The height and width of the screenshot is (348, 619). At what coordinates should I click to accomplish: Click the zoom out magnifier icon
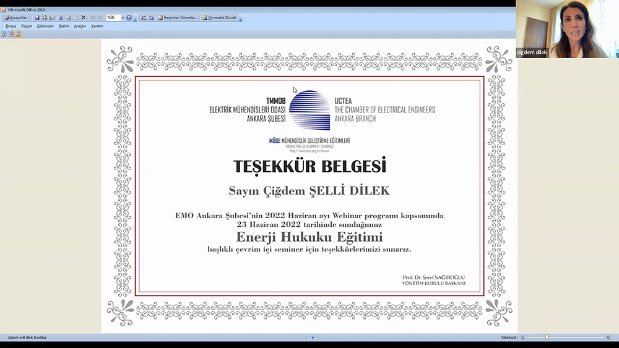522,337
